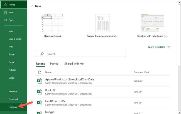Click the vertical scrollbar thumb

179,35
